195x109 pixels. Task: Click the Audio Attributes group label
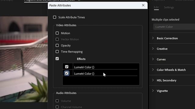point(66,93)
